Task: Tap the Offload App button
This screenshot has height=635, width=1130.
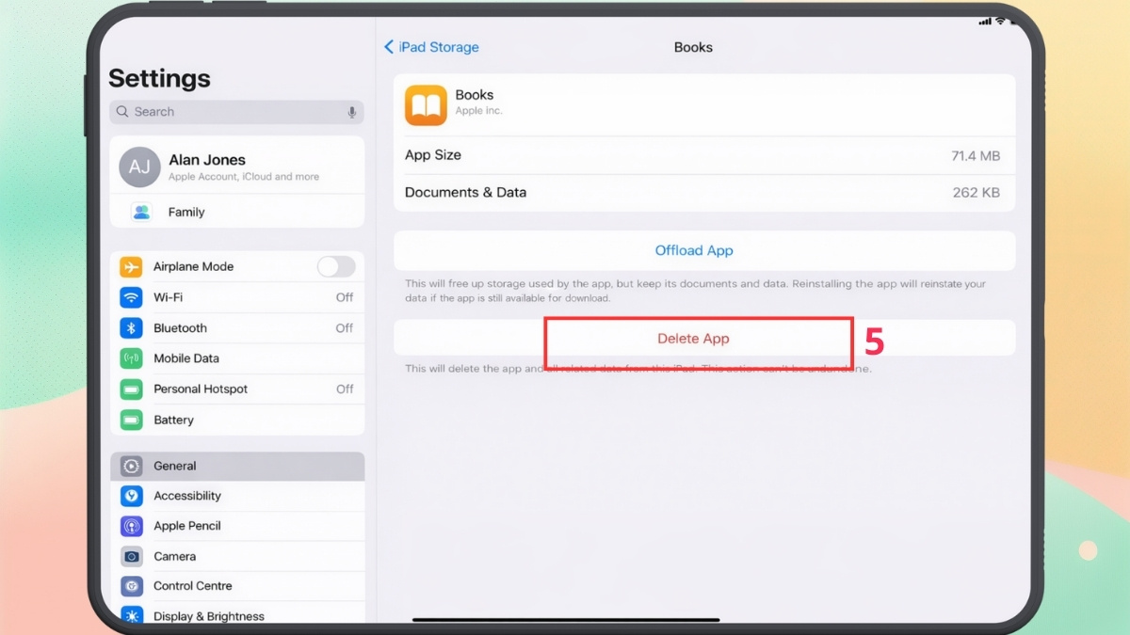Action: [x=694, y=250]
